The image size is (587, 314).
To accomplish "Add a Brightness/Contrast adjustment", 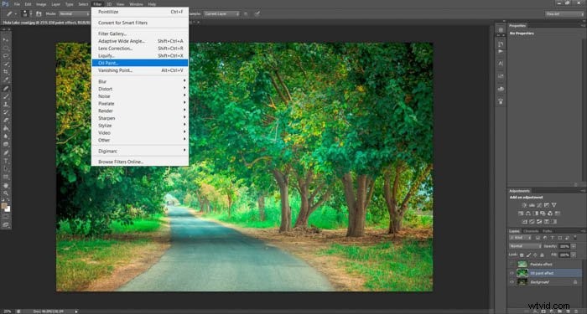I will click(524, 205).
